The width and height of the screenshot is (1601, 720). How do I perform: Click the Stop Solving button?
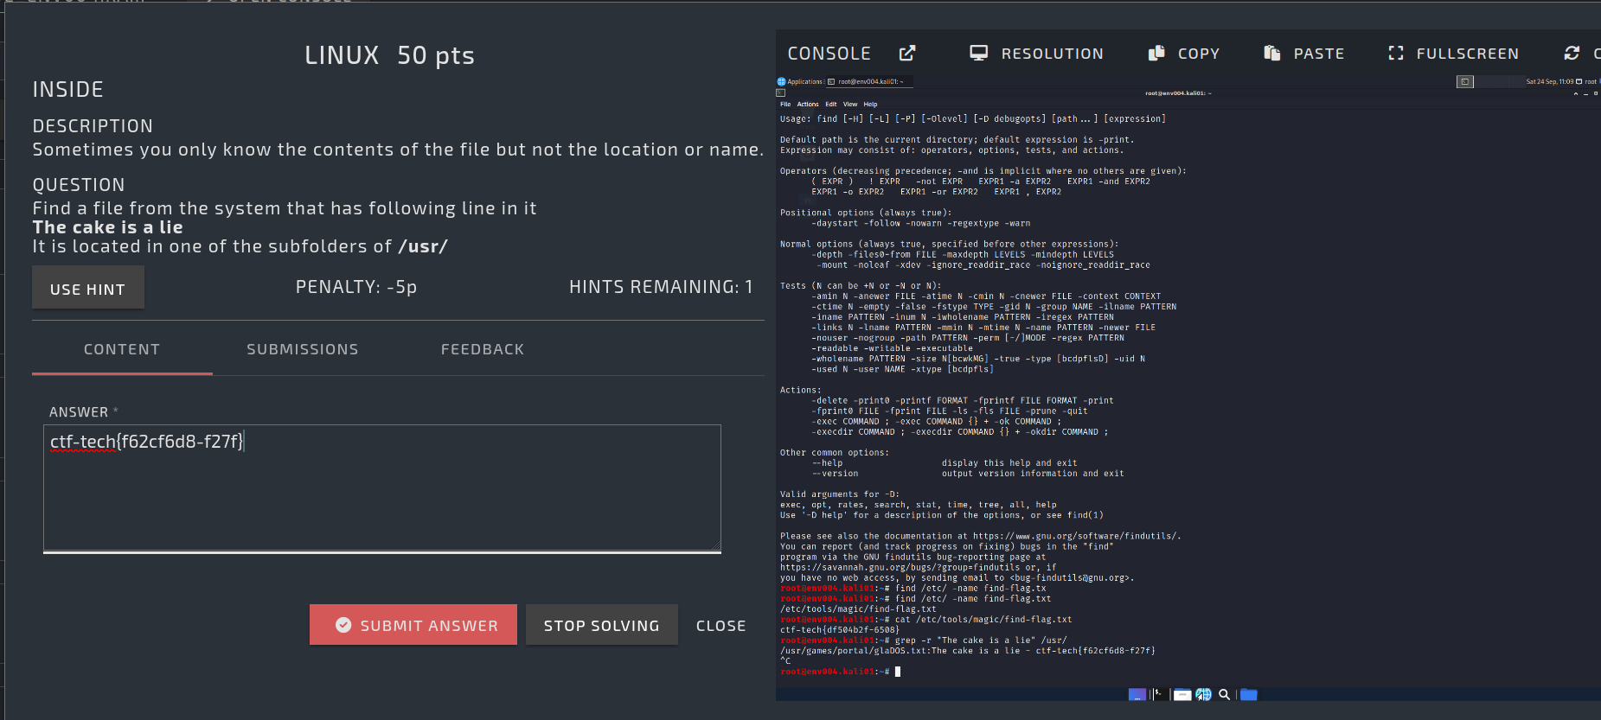tap(601, 625)
